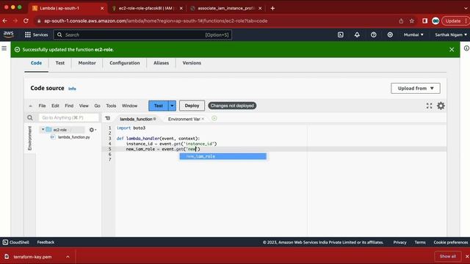Image resolution: width=470 pixels, height=264 pixels.
Task: Open code editor preferences gear
Action: click(441, 106)
